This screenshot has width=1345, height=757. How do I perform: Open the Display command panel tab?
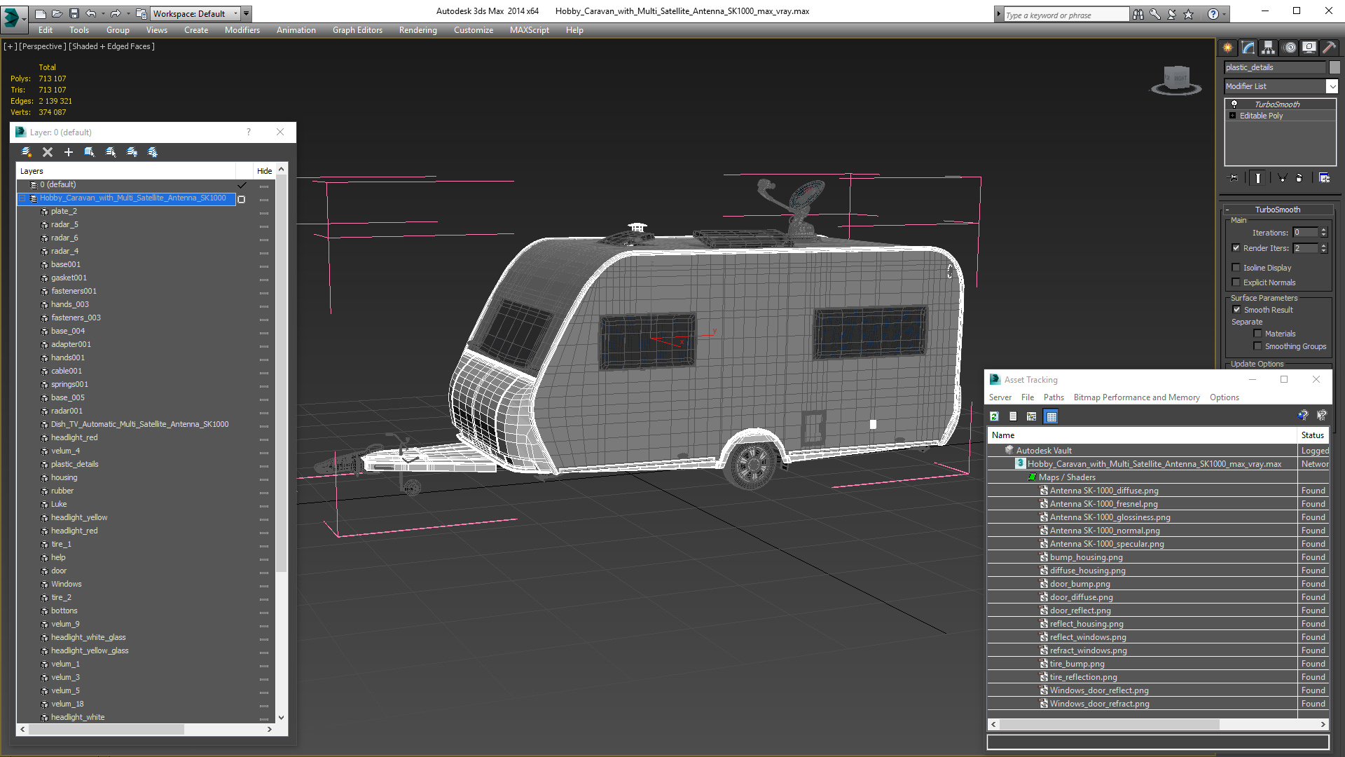pos(1309,48)
